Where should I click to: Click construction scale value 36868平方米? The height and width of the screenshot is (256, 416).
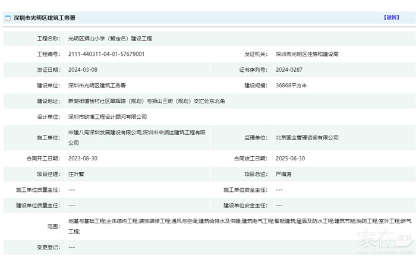[291, 86]
